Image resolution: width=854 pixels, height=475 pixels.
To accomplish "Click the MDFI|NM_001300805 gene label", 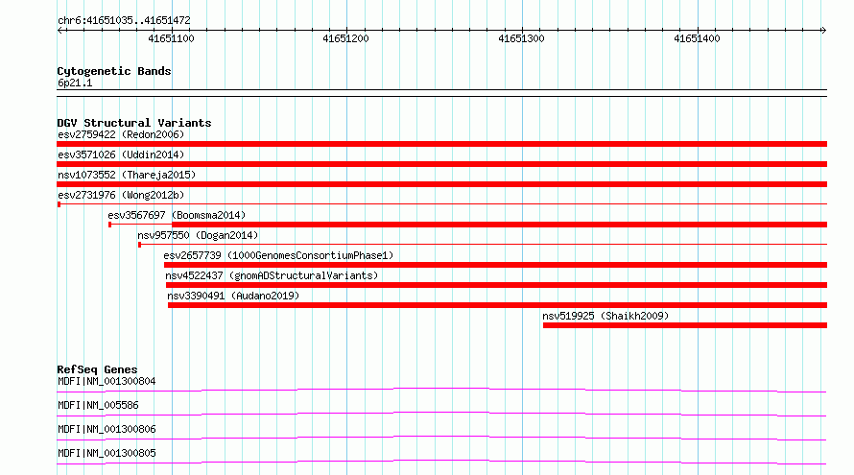I will (107, 453).
